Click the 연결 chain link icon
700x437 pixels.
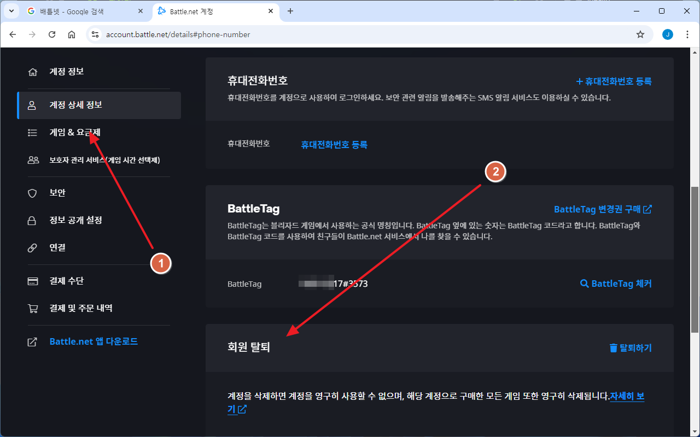(x=33, y=247)
